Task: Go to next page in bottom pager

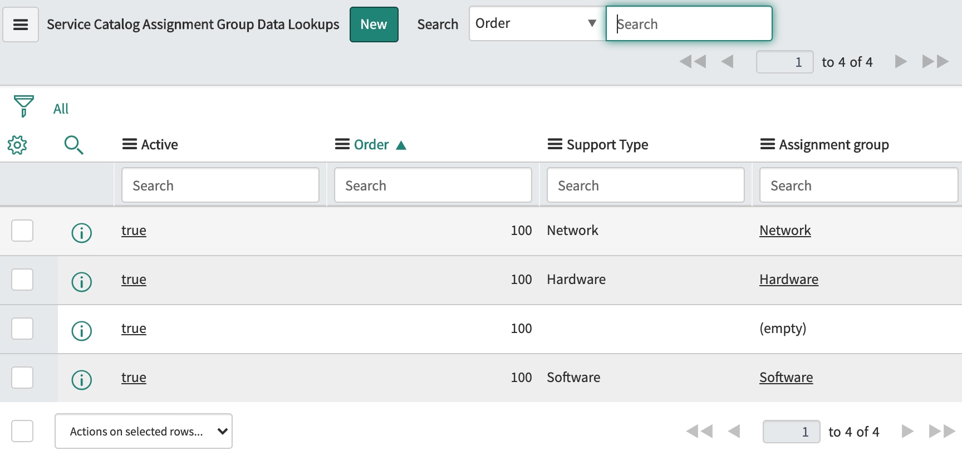Action: [907, 431]
